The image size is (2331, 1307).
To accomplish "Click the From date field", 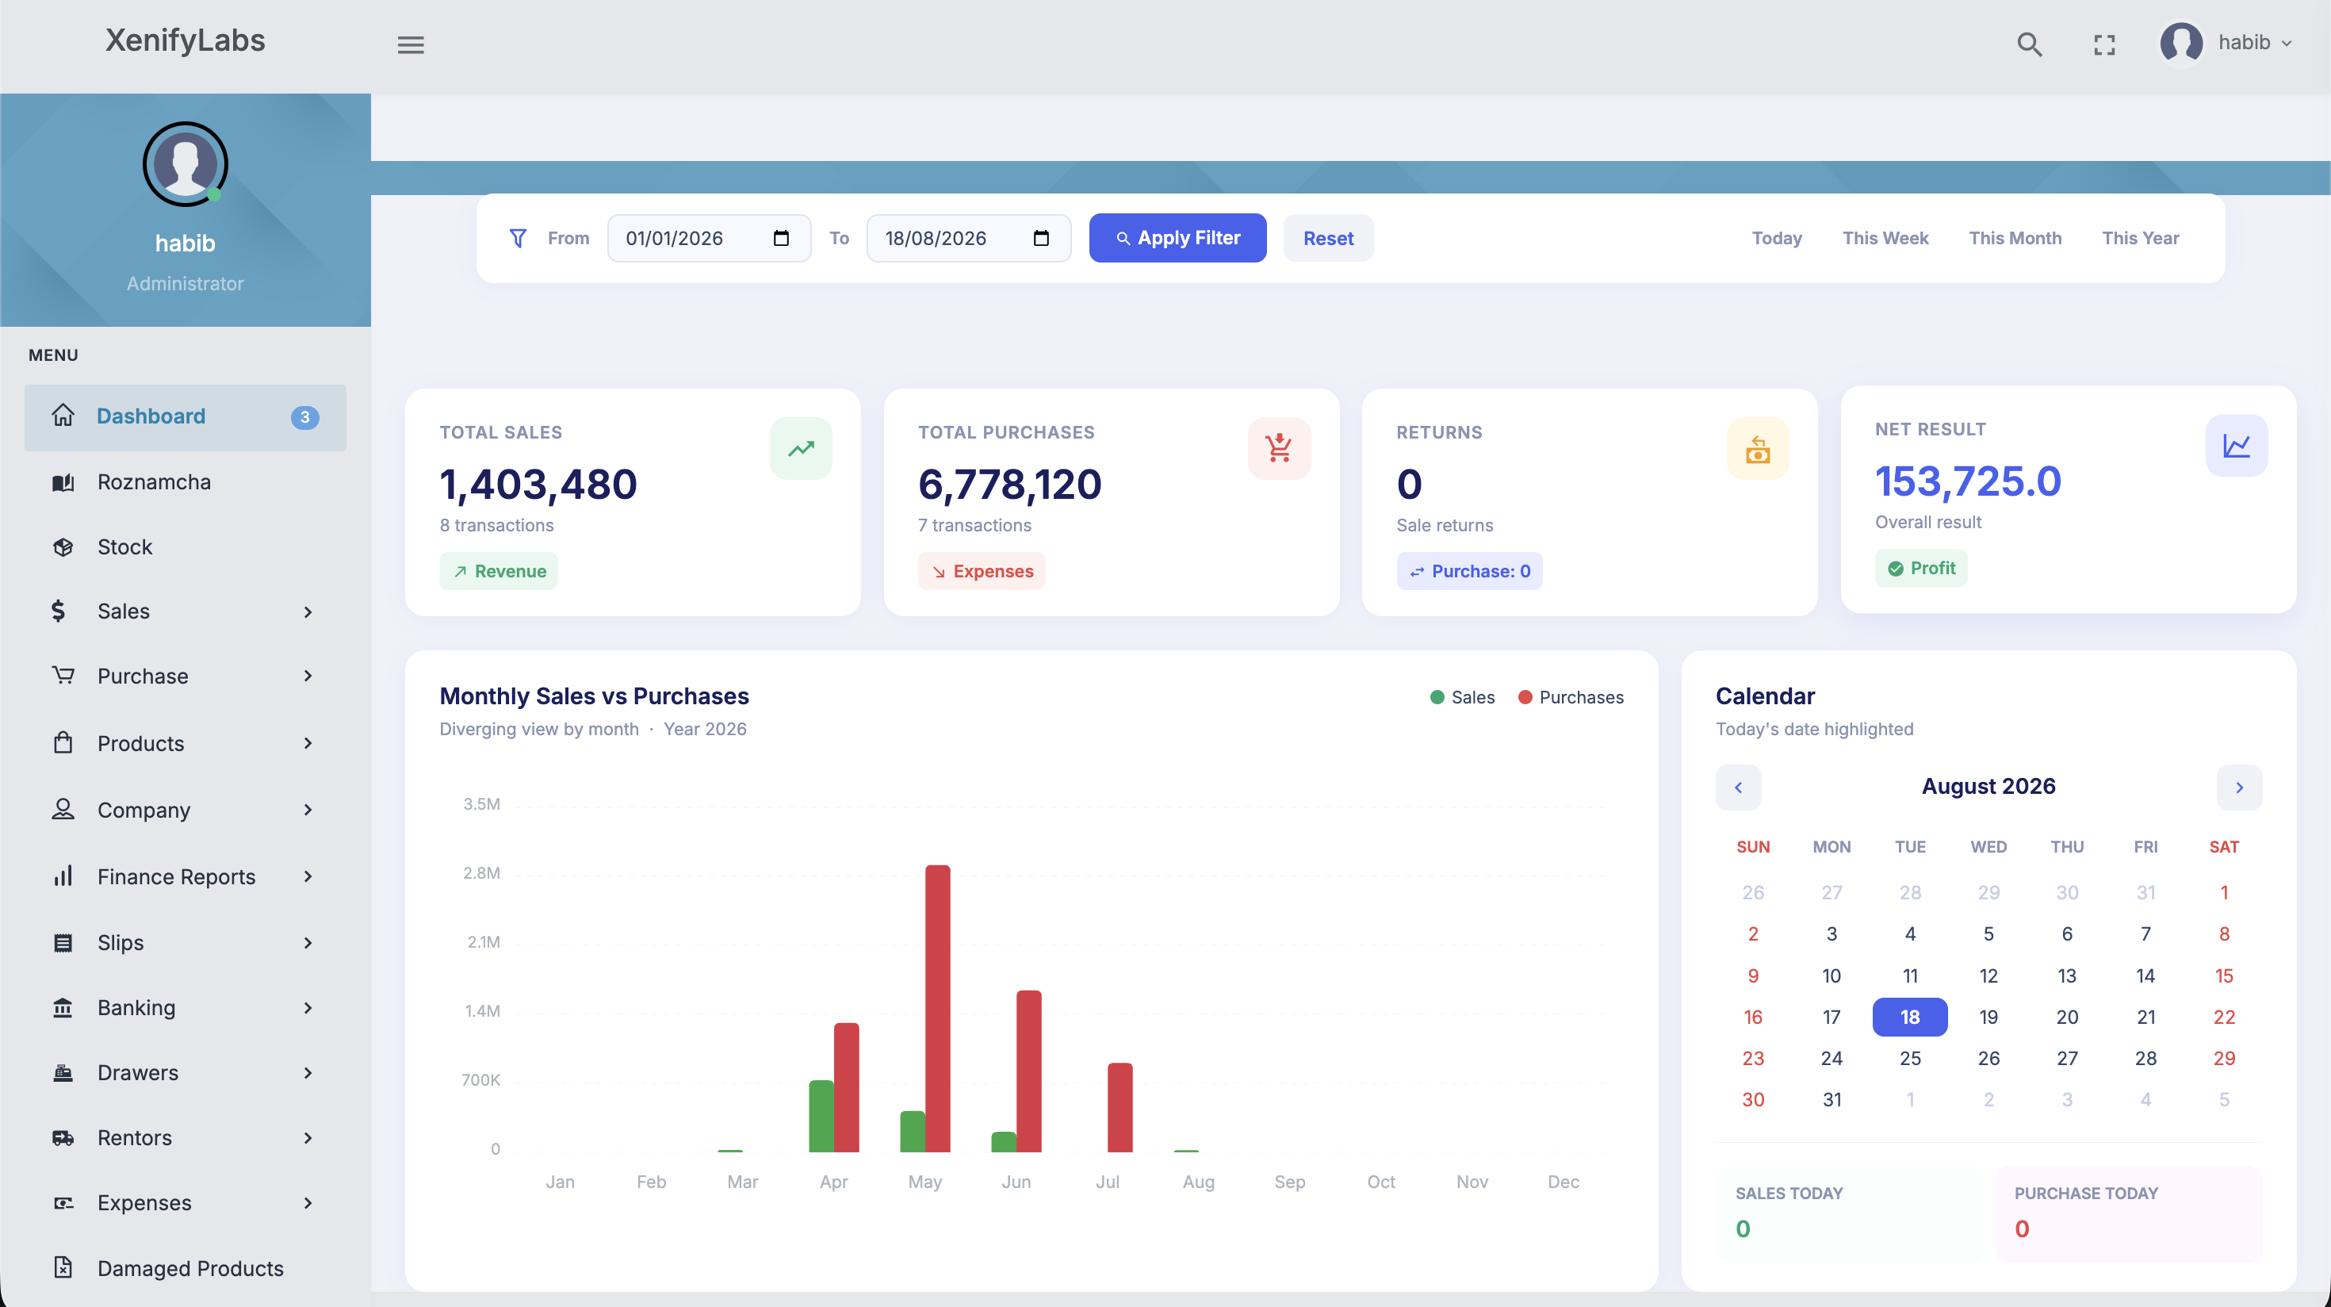I will (709, 238).
